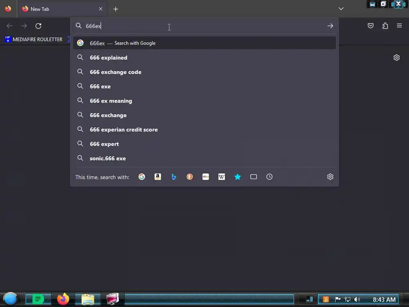The width and height of the screenshot is (409, 307).
Task: Choose suggestion '666 experian credit score'
Action: tap(204, 130)
